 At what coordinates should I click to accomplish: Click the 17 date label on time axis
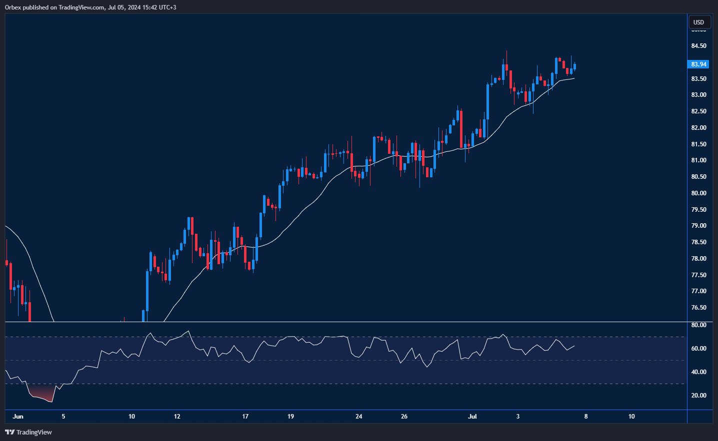click(245, 416)
